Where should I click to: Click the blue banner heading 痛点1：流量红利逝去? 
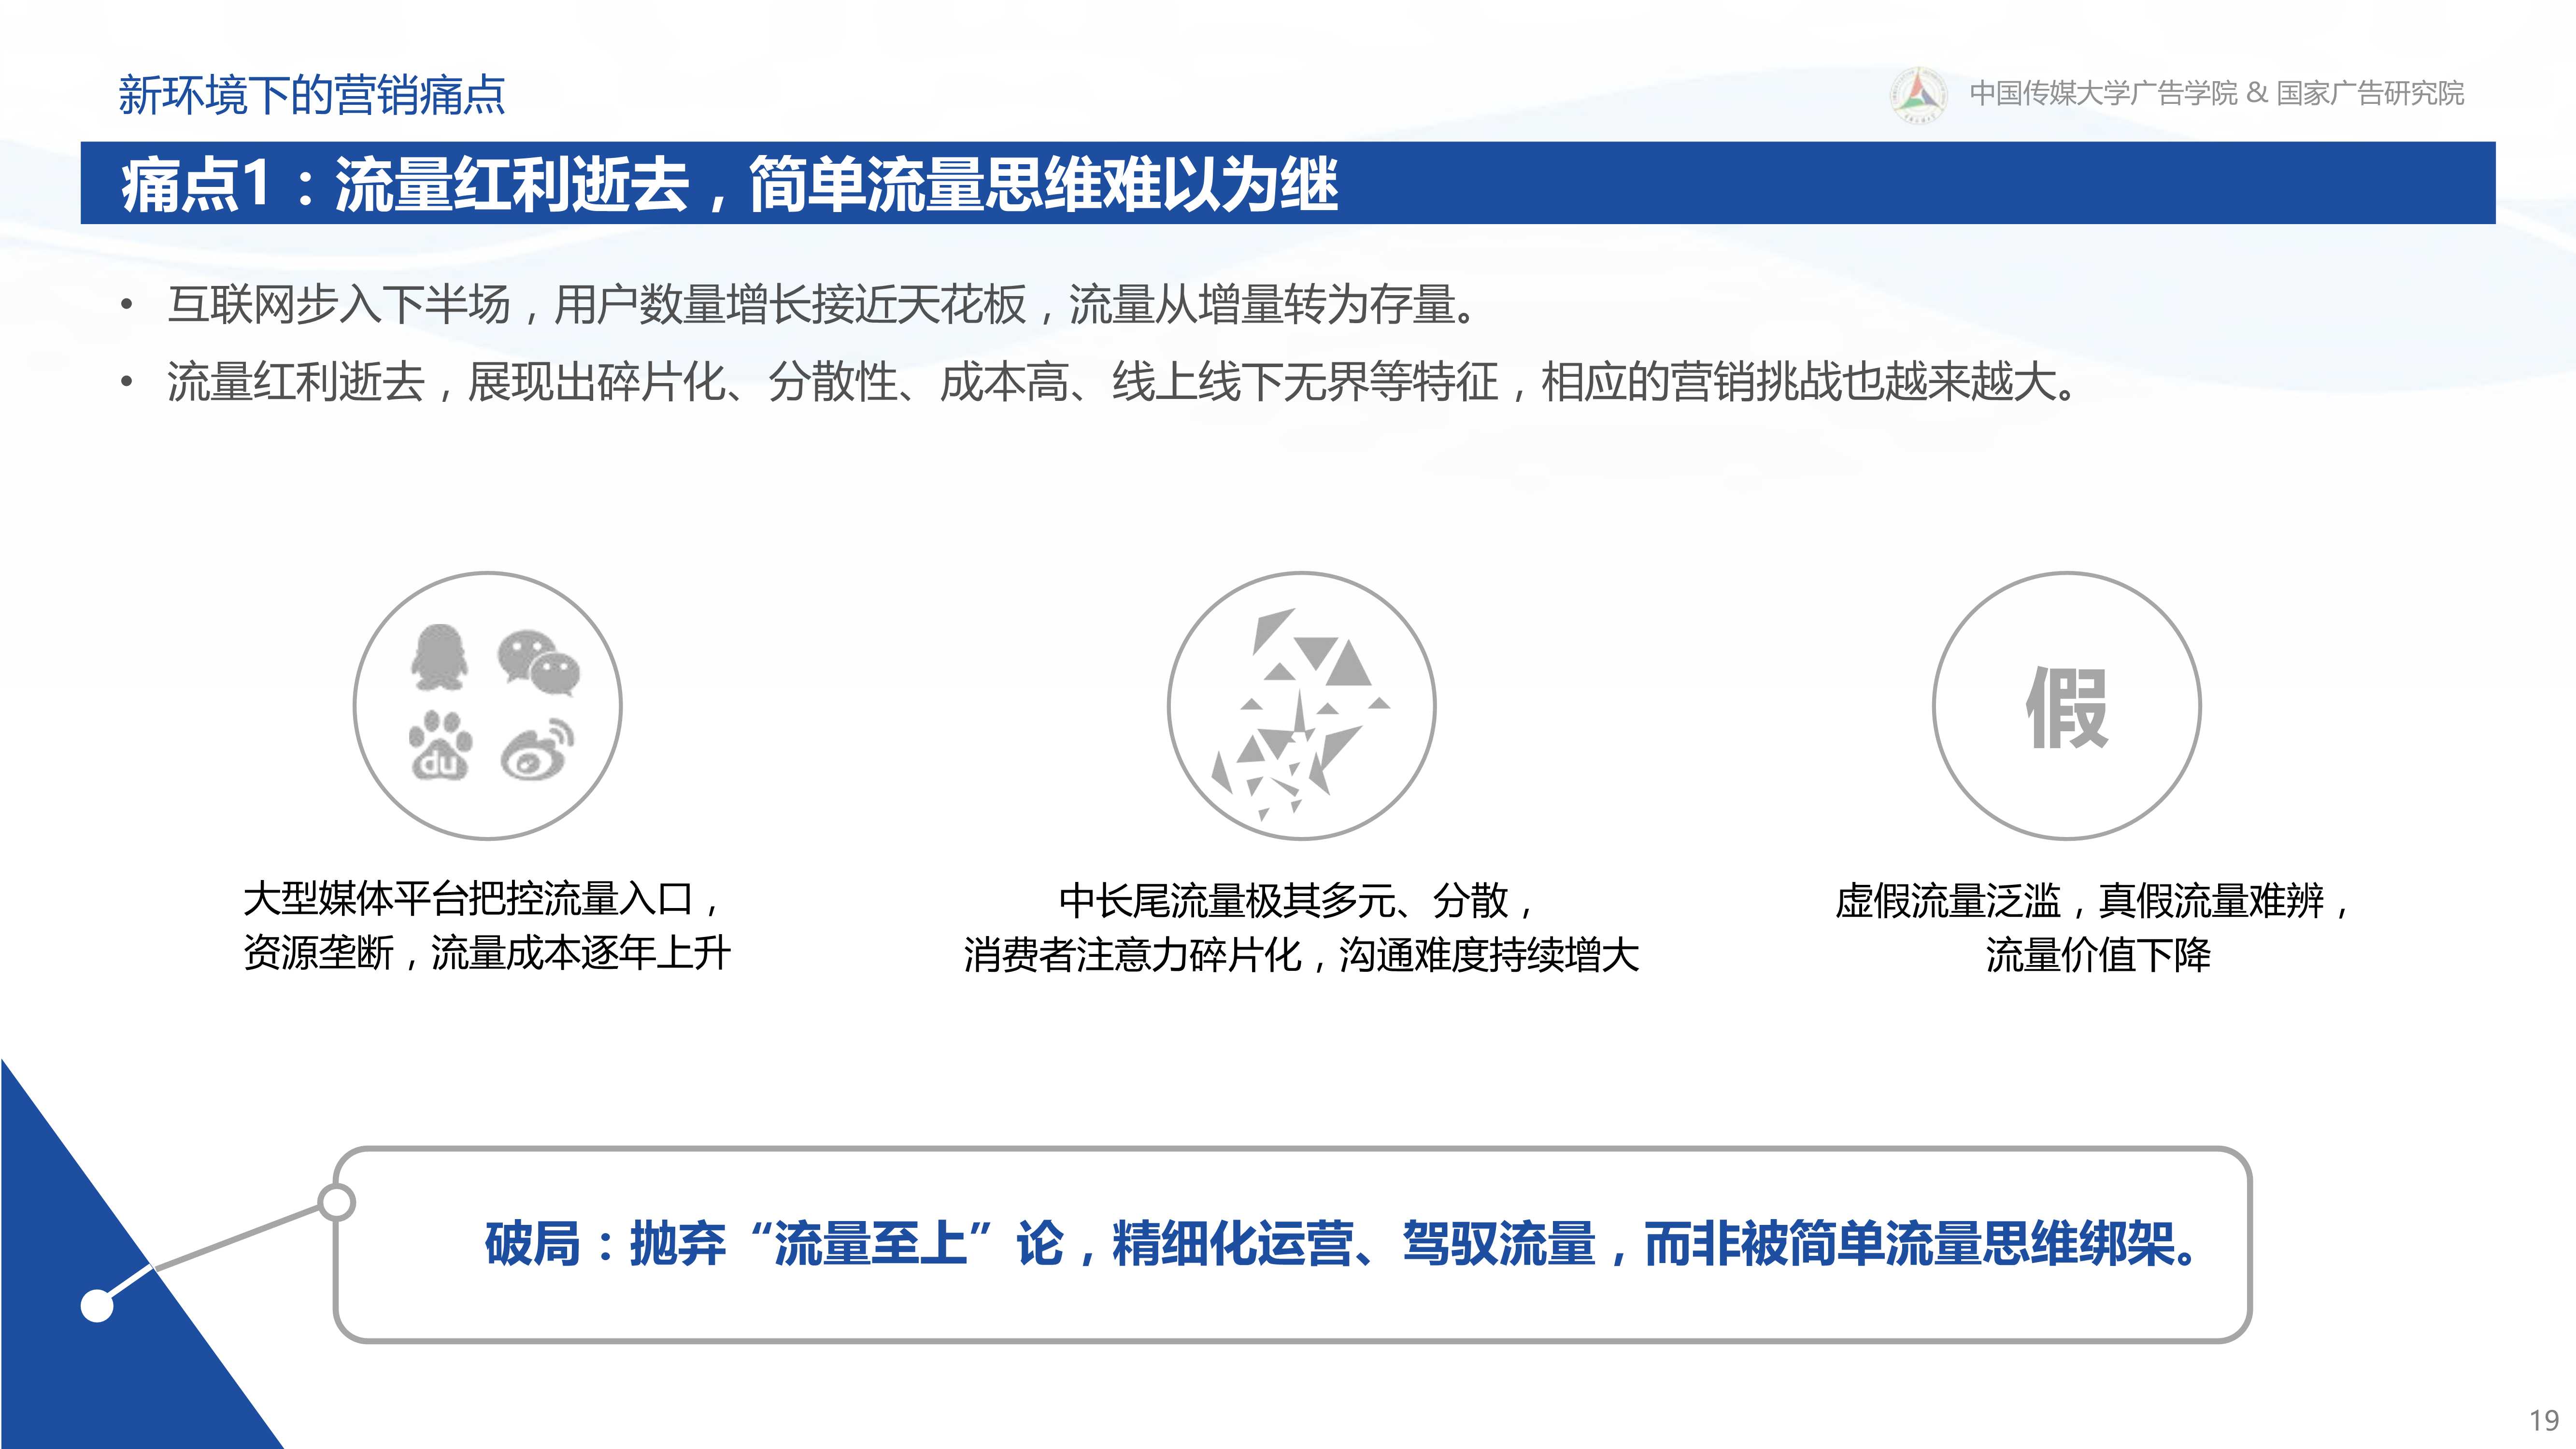click(x=405, y=184)
